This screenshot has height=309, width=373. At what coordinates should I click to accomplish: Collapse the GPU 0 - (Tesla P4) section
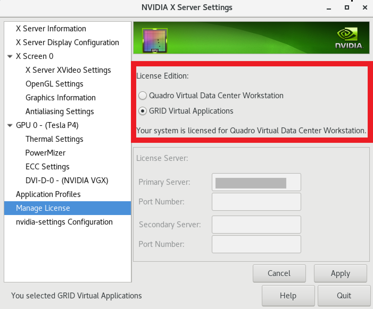coord(10,125)
